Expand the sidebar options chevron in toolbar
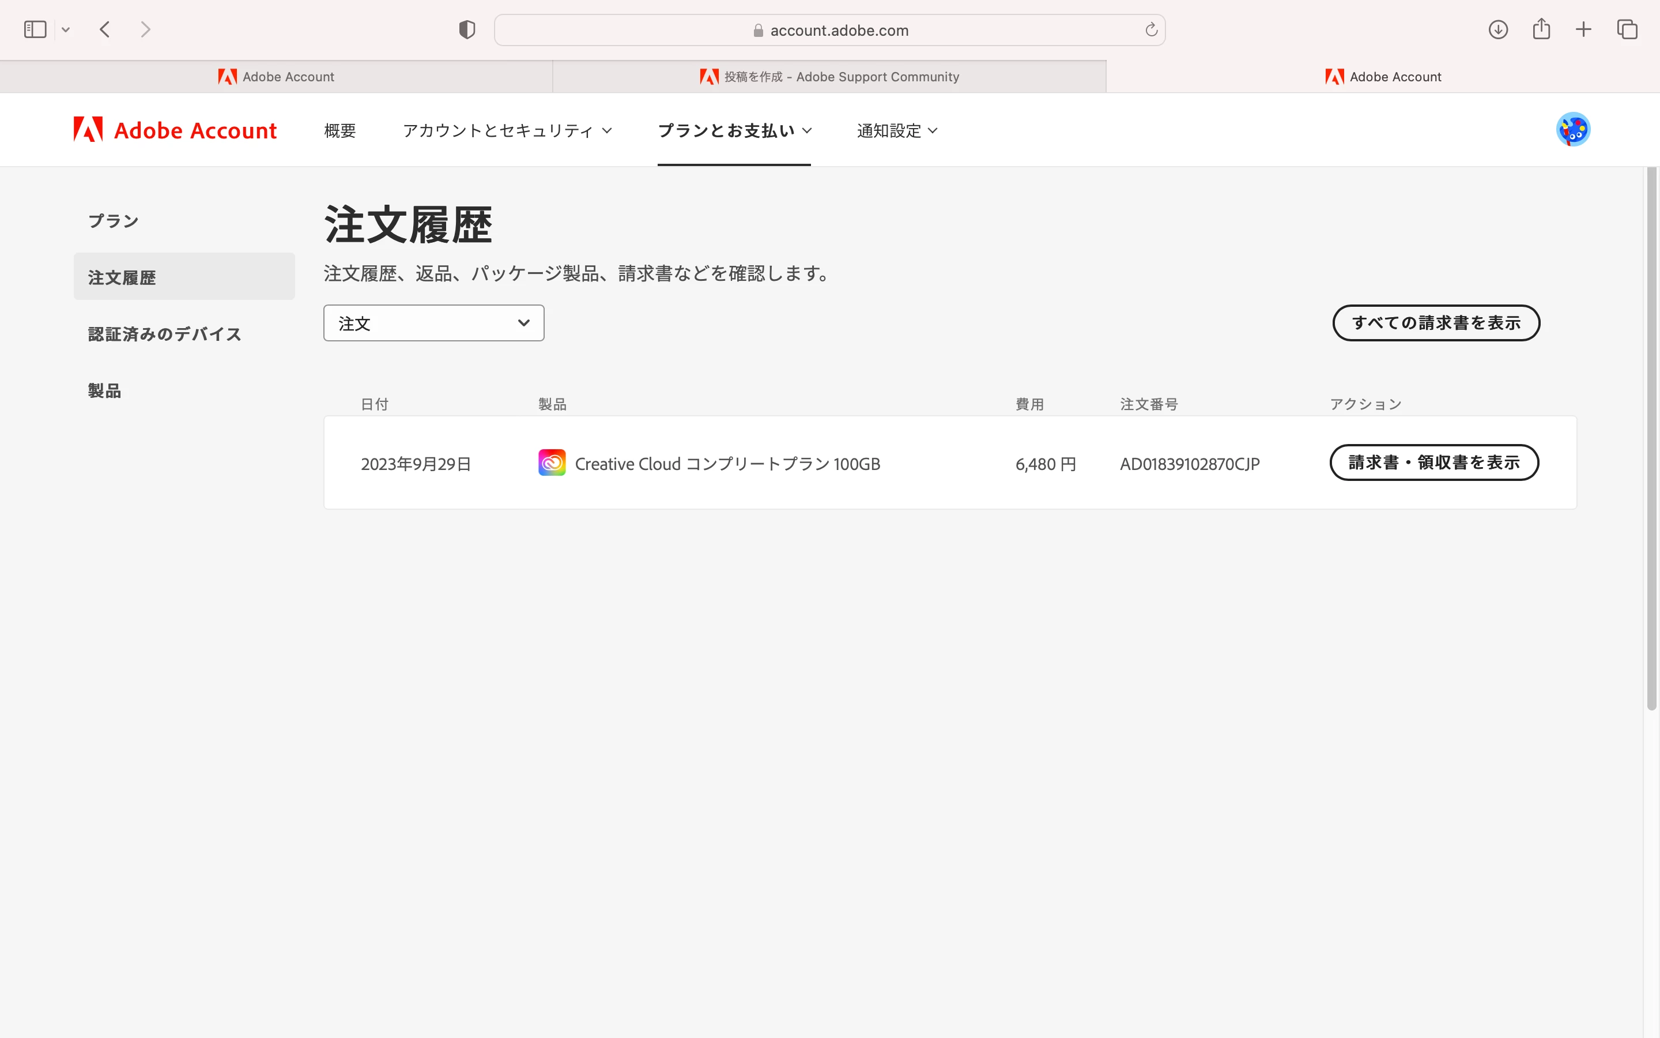 point(66,29)
